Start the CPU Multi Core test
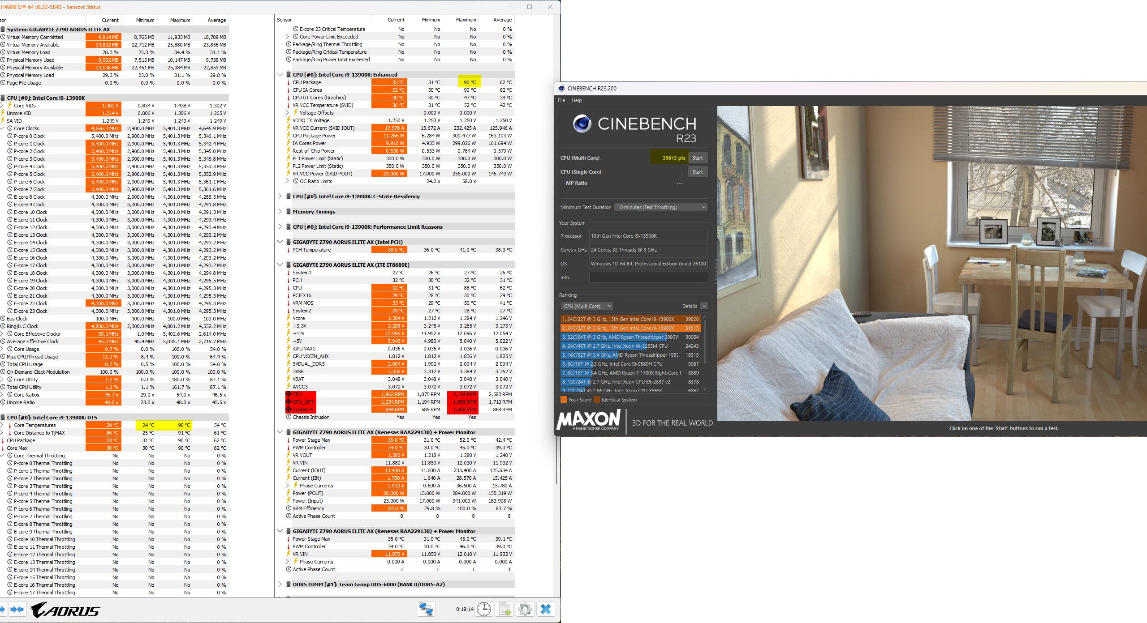The width and height of the screenshot is (1147, 623). pyautogui.click(x=697, y=158)
